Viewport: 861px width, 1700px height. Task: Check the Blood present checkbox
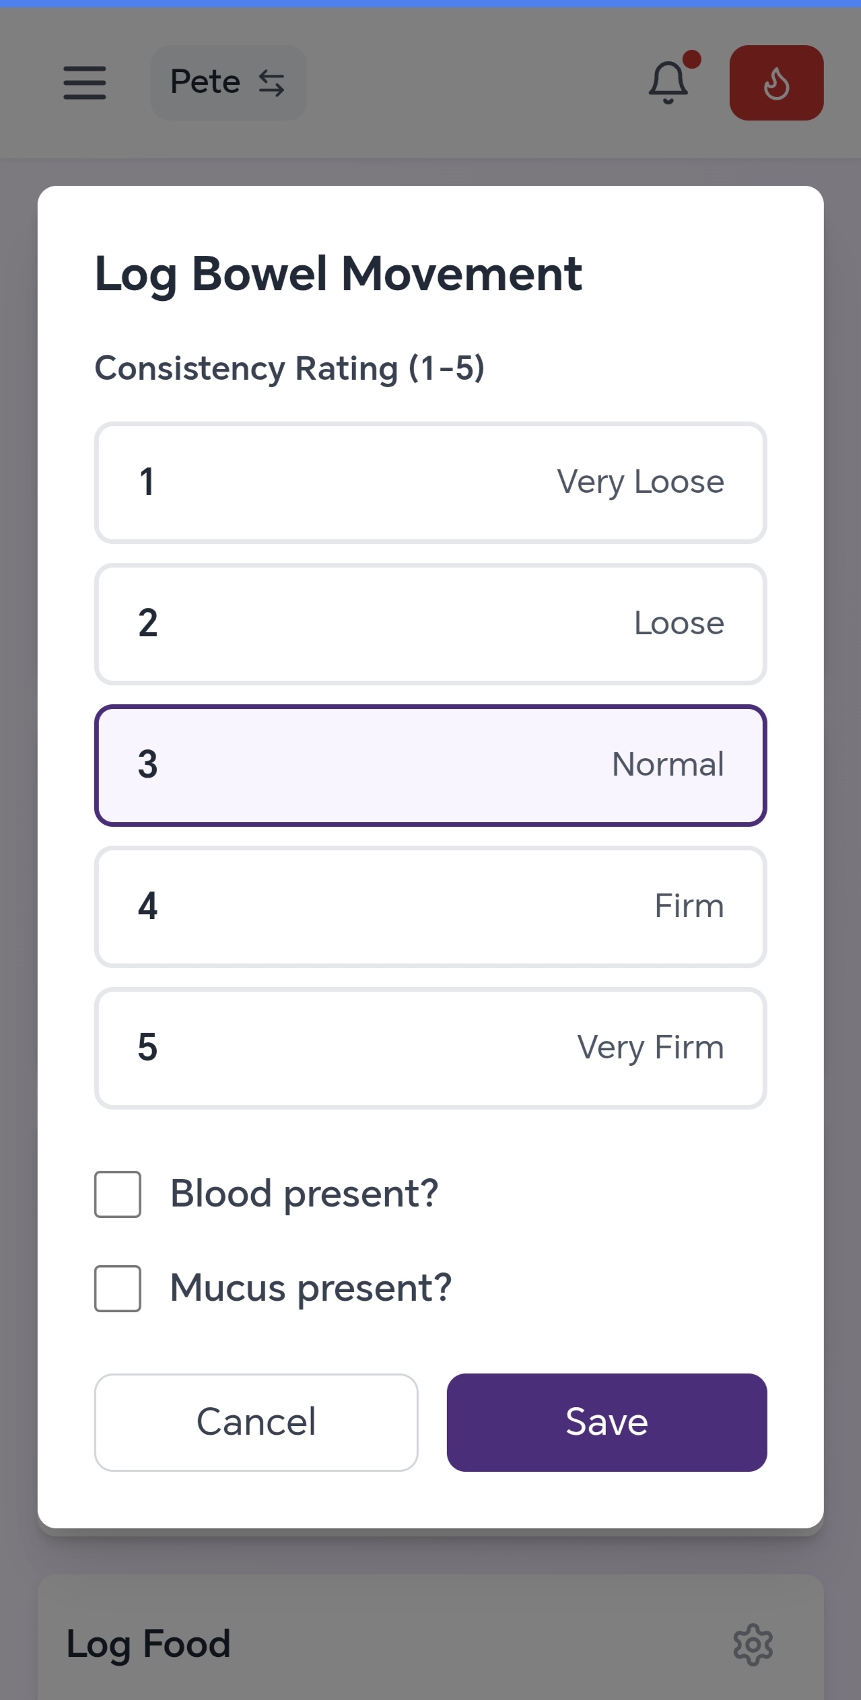point(118,1194)
